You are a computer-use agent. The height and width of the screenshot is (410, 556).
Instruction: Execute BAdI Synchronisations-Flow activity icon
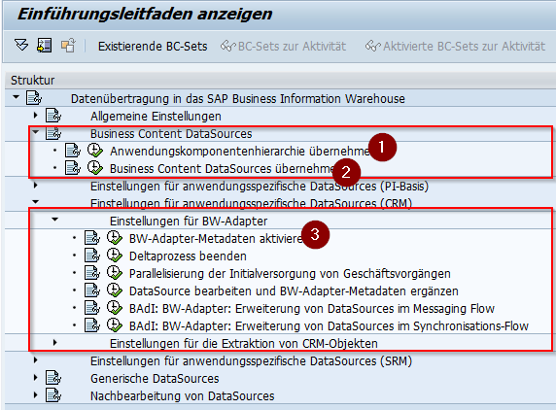point(115,325)
